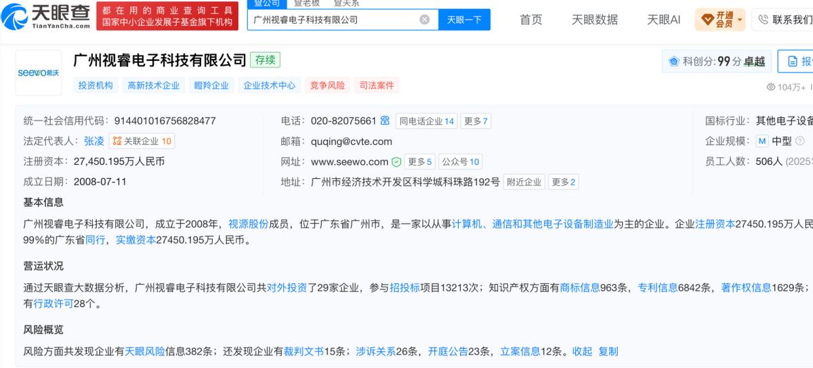Click the email quqing@cvte.com

point(352,142)
